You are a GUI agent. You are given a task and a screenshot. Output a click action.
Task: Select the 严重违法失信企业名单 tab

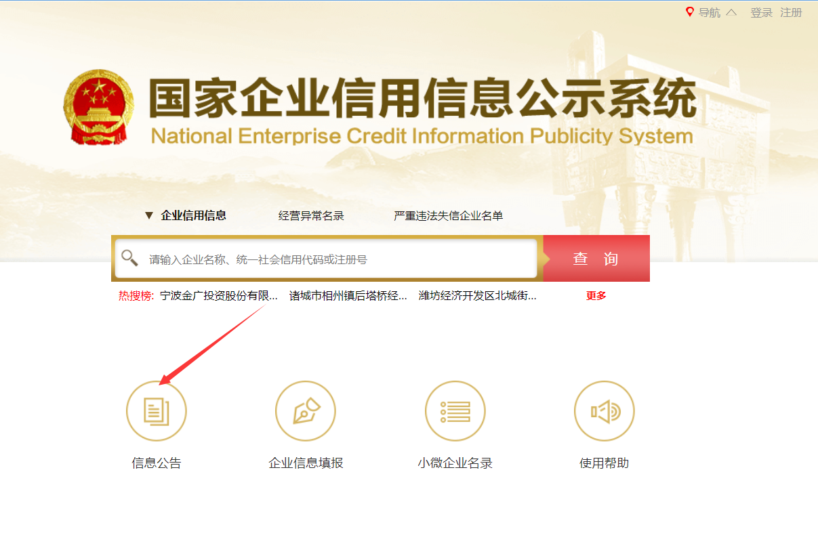tap(449, 215)
